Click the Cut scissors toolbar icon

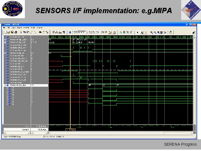pos(21,32)
